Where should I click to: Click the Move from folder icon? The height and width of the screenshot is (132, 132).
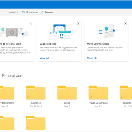[23, 12]
